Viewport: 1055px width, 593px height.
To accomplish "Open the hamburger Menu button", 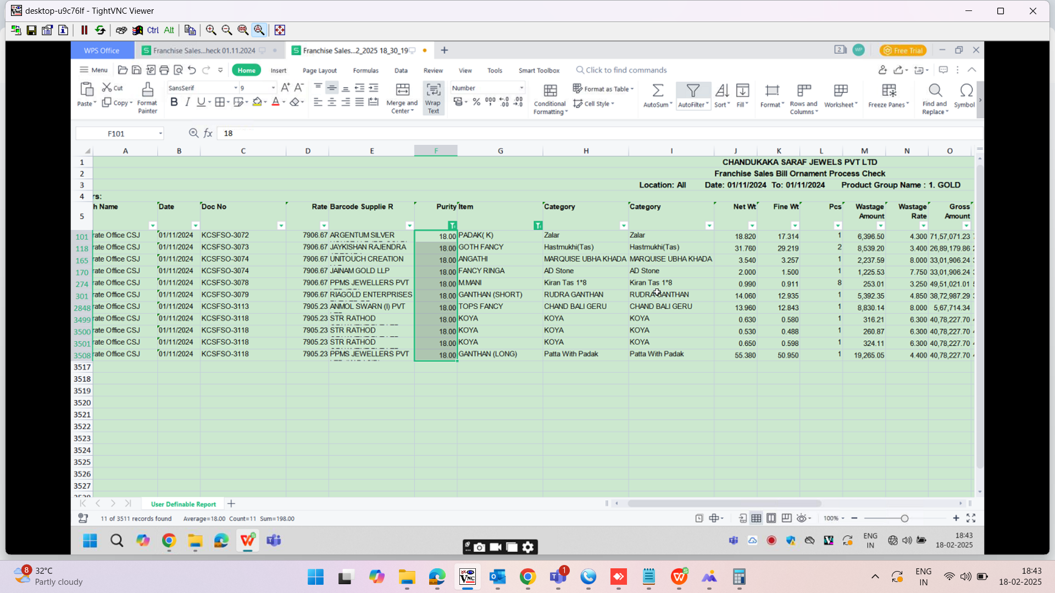I will [94, 70].
